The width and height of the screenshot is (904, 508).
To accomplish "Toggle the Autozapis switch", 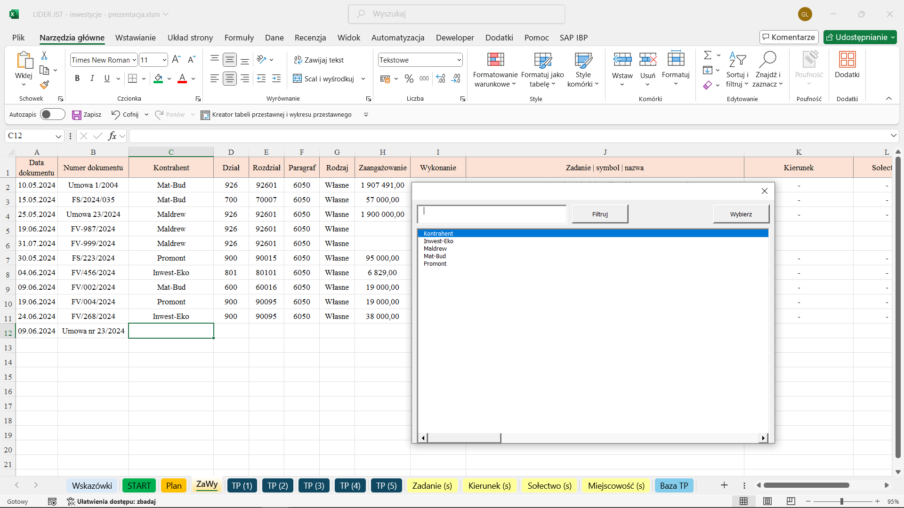I will click(x=52, y=114).
